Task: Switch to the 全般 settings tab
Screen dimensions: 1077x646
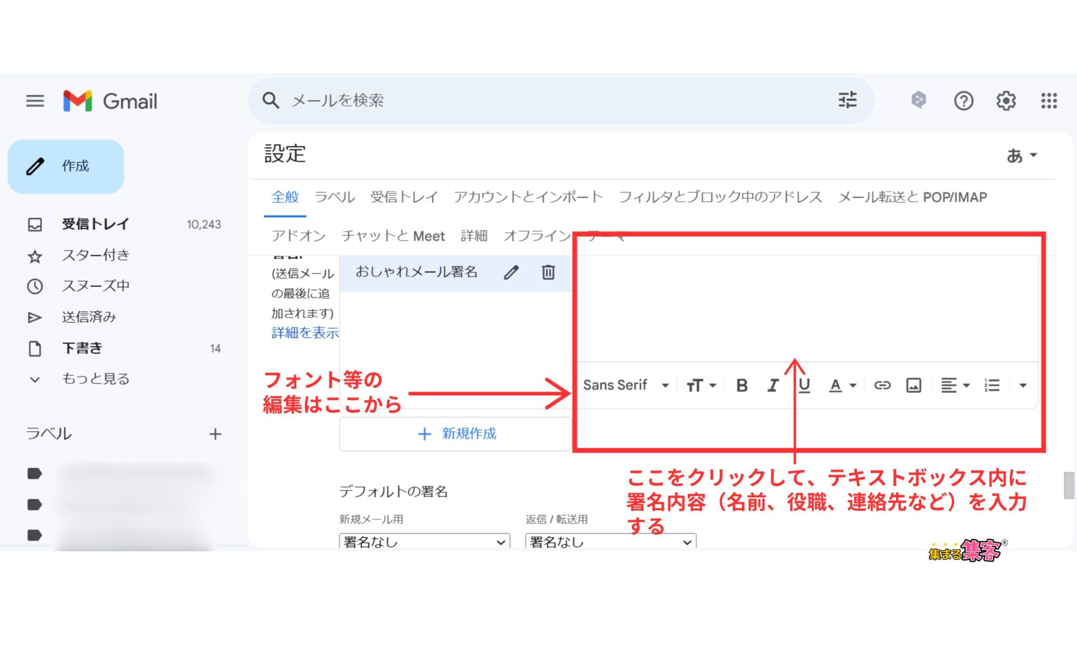Action: point(285,197)
